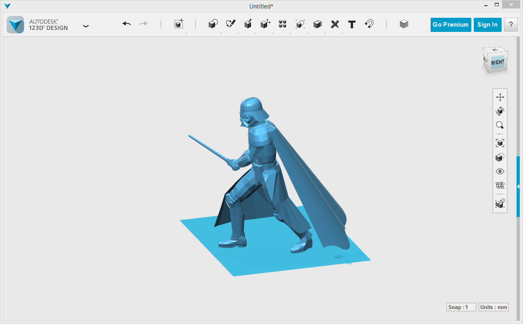Open the Primitives tool menu
Screen dimensions: 523x324
tap(213, 24)
